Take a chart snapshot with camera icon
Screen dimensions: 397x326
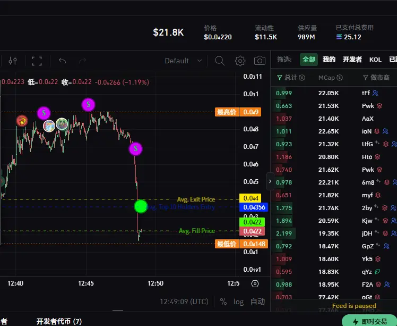click(260, 61)
